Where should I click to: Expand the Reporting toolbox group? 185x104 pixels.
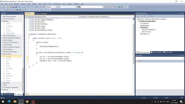(x=2, y=83)
